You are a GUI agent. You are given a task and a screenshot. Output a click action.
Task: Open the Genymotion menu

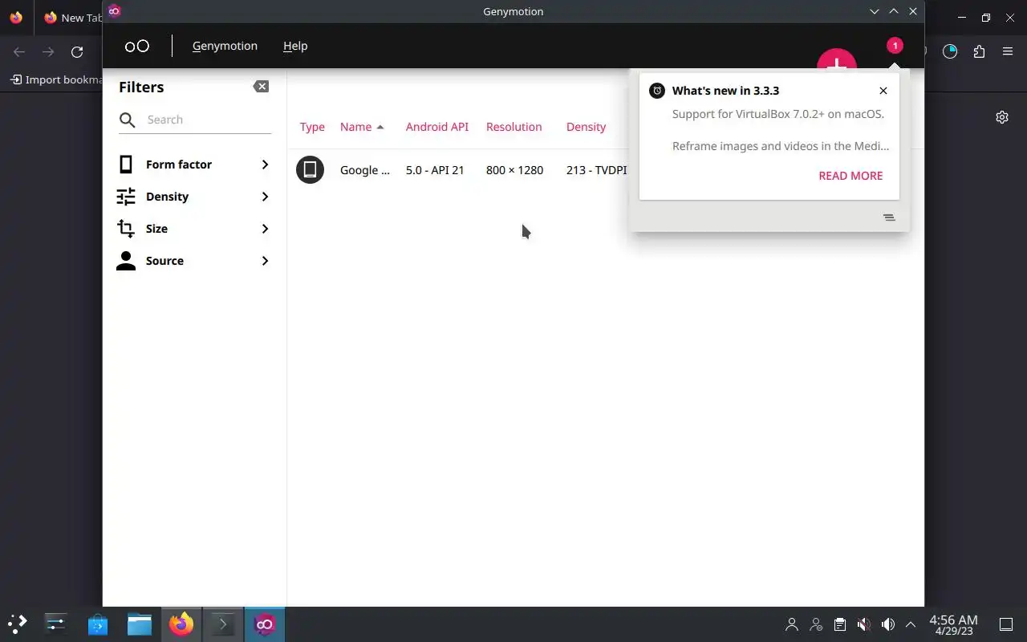225,46
